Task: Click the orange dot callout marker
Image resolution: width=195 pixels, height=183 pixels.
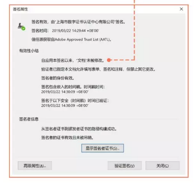Action: point(109,60)
